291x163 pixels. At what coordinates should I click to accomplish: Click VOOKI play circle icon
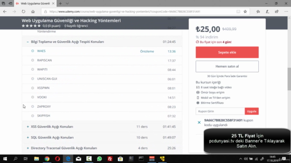(x=32, y=97)
